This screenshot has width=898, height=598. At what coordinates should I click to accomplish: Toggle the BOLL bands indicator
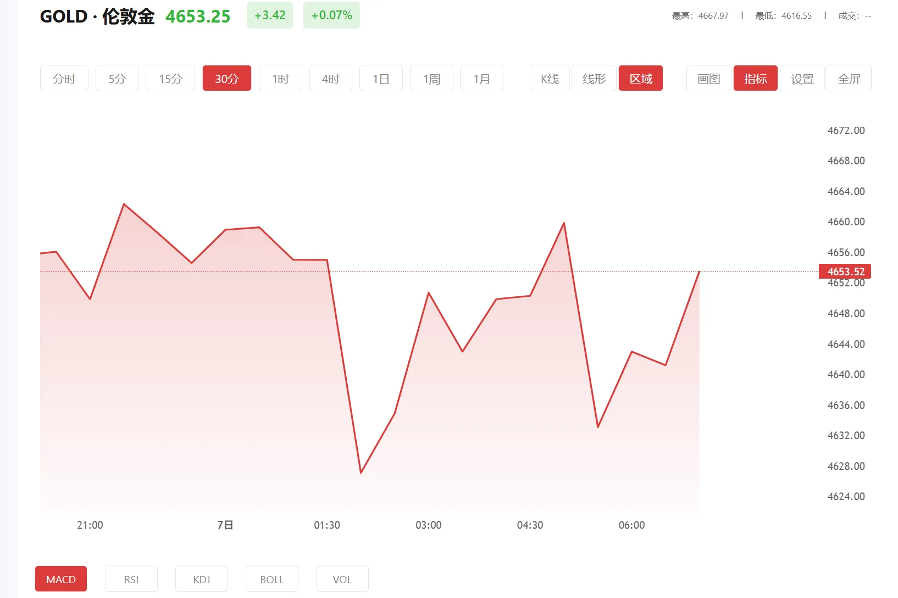click(271, 579)
